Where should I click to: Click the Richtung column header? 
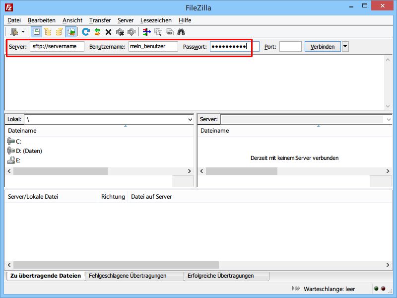[x=113, y=197]
